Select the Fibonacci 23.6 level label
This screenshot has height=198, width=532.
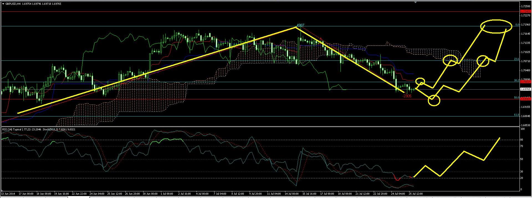[516, 59]
